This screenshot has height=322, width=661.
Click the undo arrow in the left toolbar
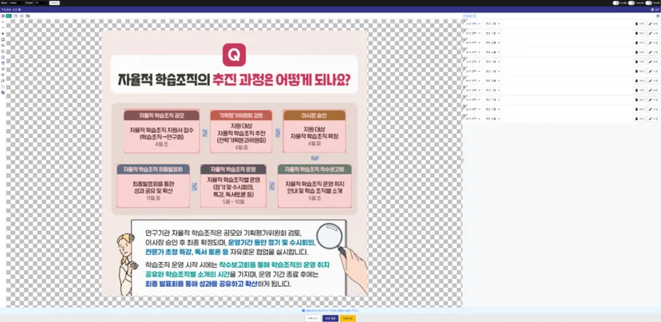3,22
